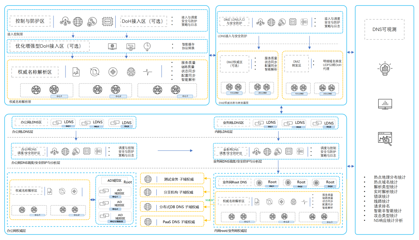
Task: Select the 业务网Root DNS label box
Action: (235, 182)
